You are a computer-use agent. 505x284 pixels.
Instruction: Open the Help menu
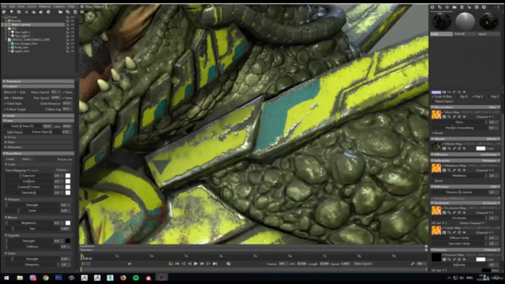click(71, 6)
